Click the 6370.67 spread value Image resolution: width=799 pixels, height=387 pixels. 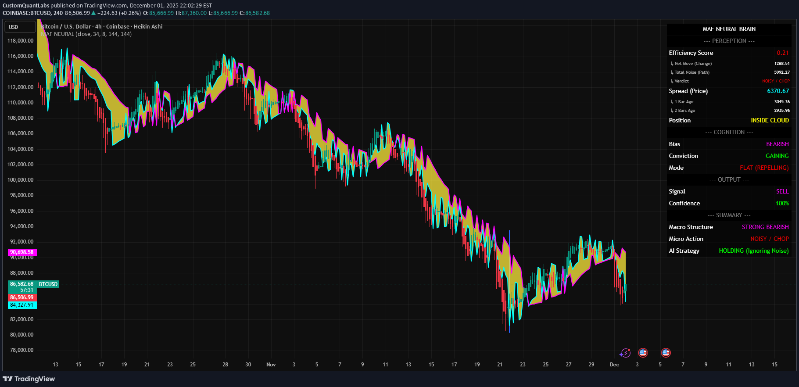pyautogui.click(x=778, y=91)
